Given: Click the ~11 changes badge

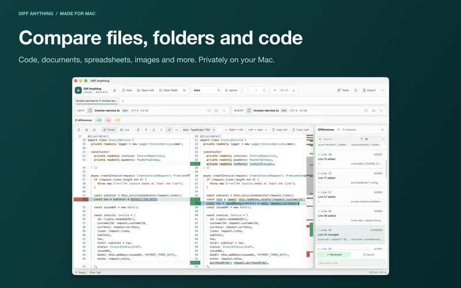Looking at the screenshot, I should [118, 120].
